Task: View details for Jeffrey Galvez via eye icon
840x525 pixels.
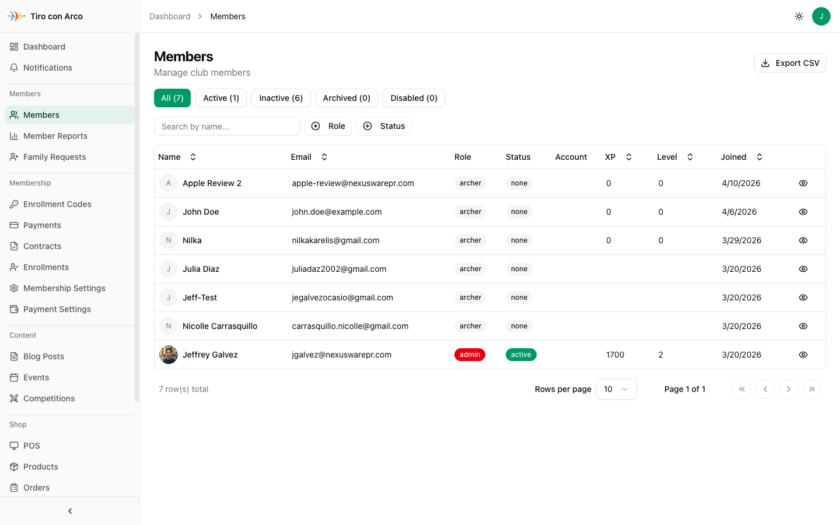Action: [x=803, y=355]
